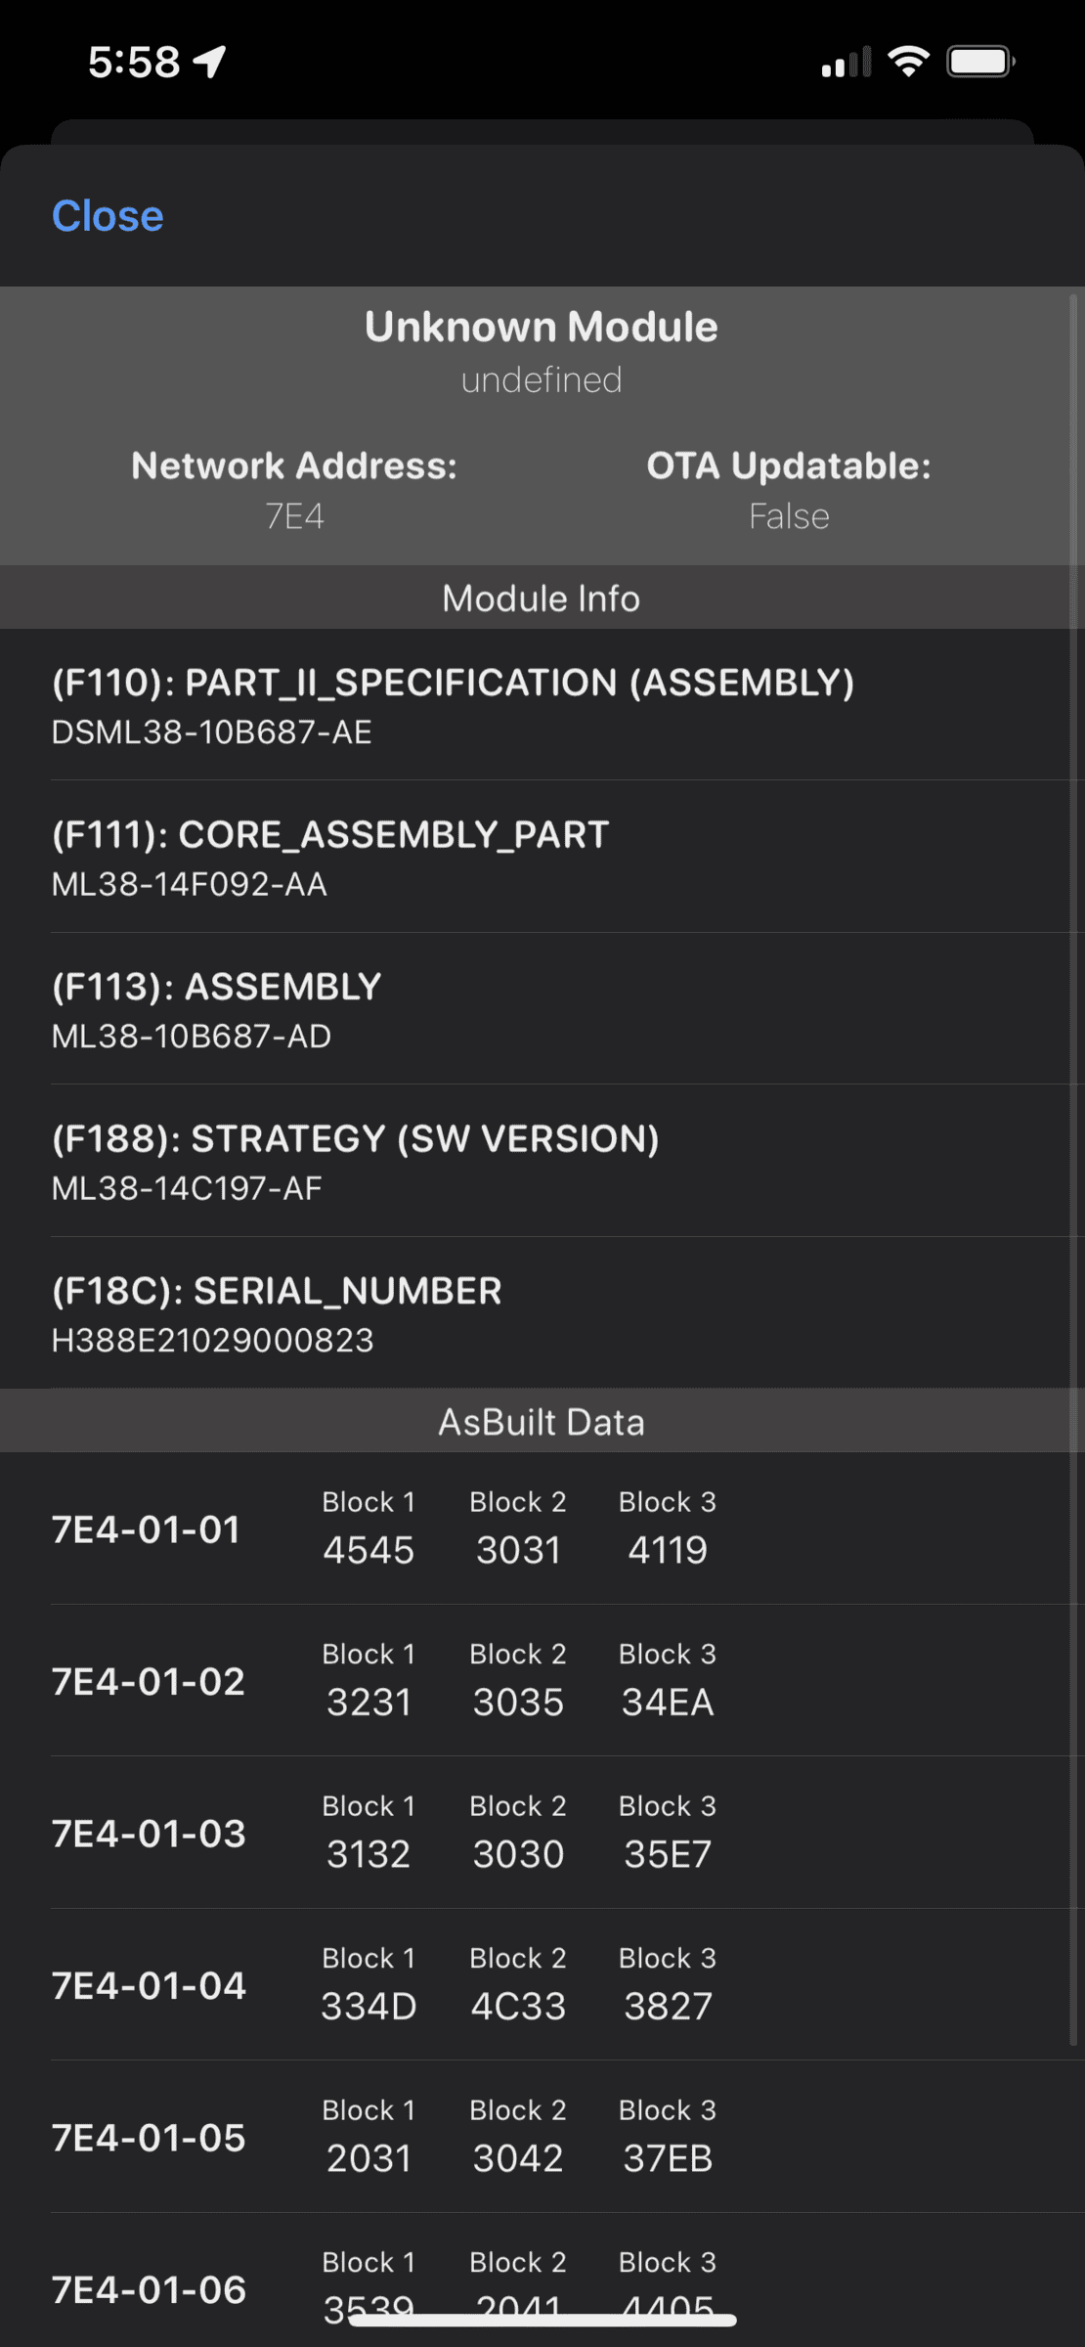Tap Block 2 value 3042 in 7E4-01-05
Viewport: 1085px width, 2347px height.
(x=518, y=2158)
